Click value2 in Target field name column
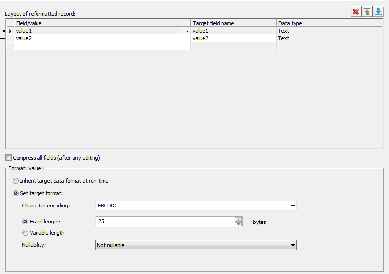Screen dimensions: 389x274 [x=233, y=38]
